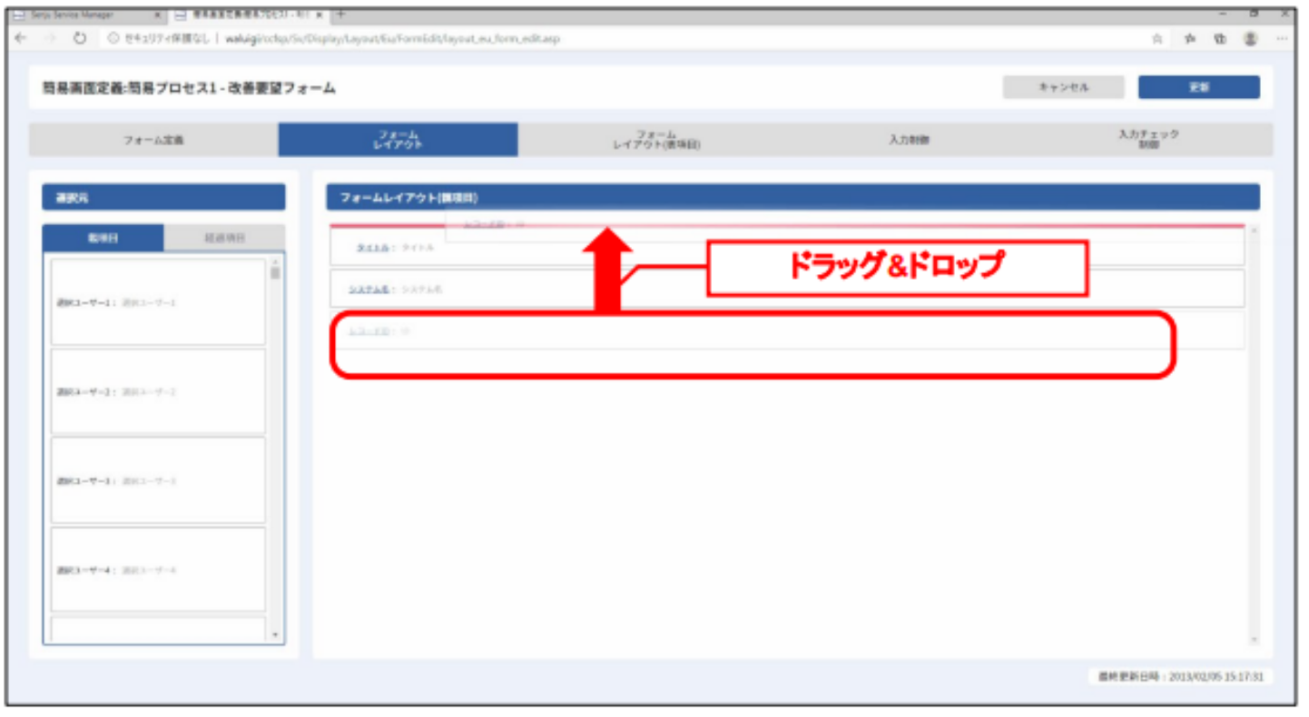Switch to the フォームレイアウト(表項目) tab
Image resolution: width=1309 pixels, height=717 pixels.
(656, 140)
